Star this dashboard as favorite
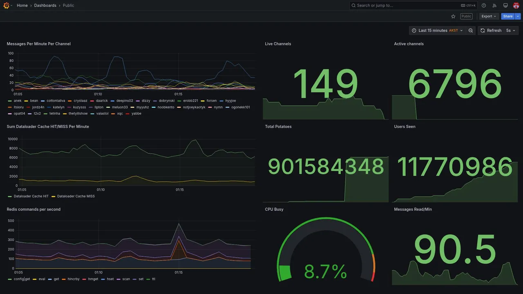 click(x=453, y=16)
